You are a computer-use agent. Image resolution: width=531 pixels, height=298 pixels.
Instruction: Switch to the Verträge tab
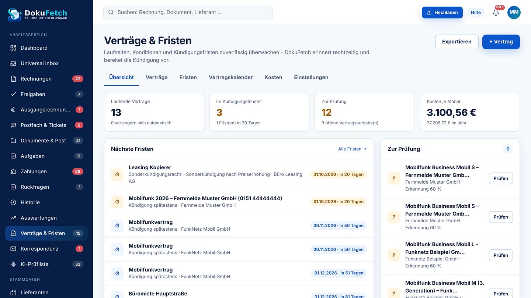156,77
